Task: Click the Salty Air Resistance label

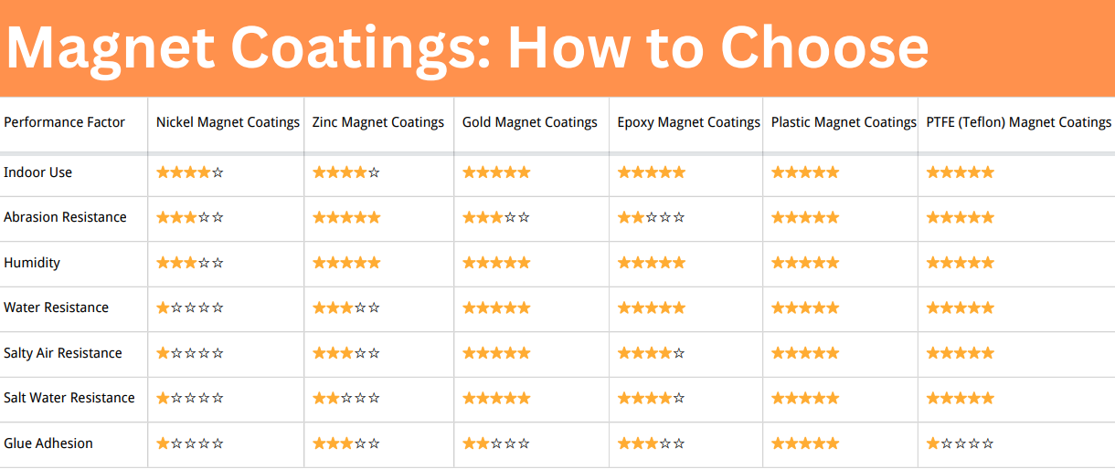Action: tap(63, 353)
